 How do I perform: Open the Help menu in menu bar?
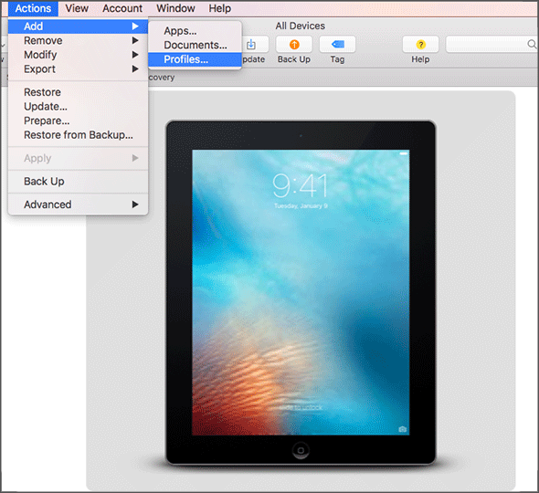pos(219,8)
